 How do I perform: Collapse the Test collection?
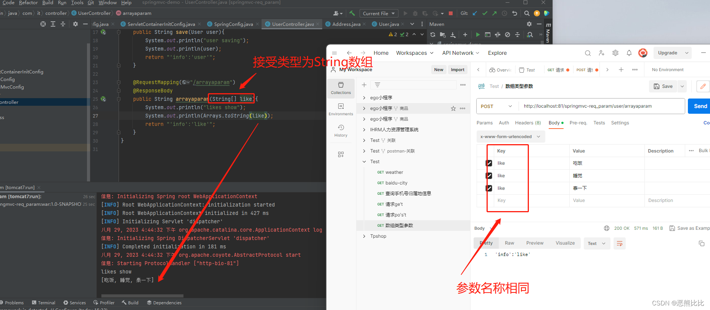pos(364,162)
